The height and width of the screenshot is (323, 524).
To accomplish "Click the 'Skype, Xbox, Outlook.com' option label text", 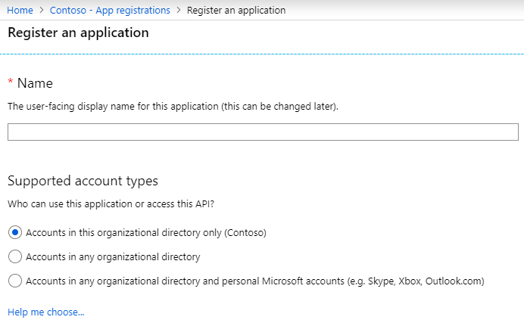I will tap(254, 281).
